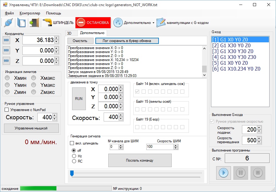Reset X coordinate with its 000 button

tap(6, 40)
